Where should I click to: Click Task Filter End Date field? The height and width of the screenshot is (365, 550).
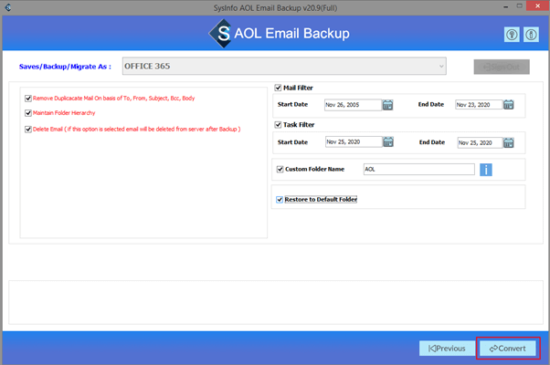click(480, 142)
